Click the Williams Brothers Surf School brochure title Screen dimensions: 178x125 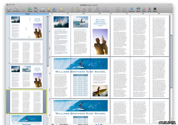100,22
